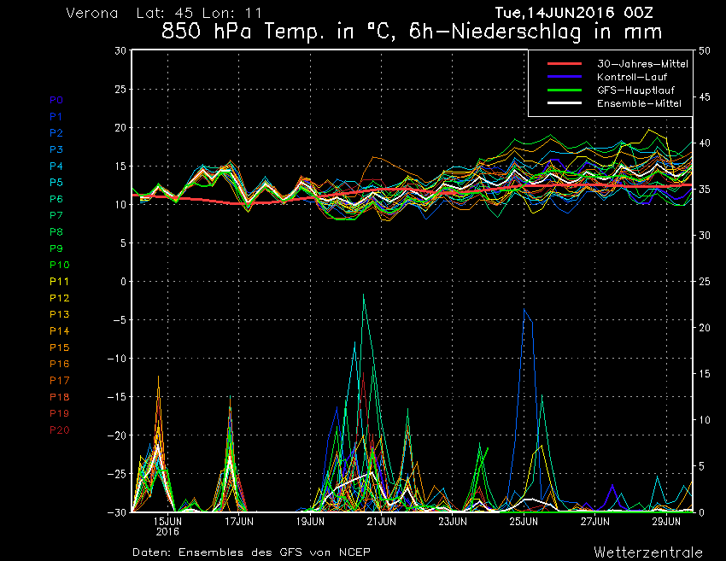Viewport: 726px width, 561px height.
Task: Select the P9 ensemble label
Action: tap(56, 248)
